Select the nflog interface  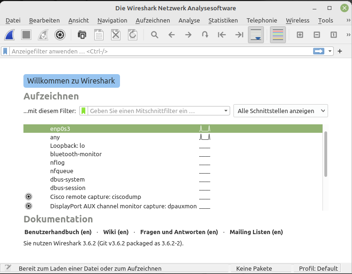point(173,162)
